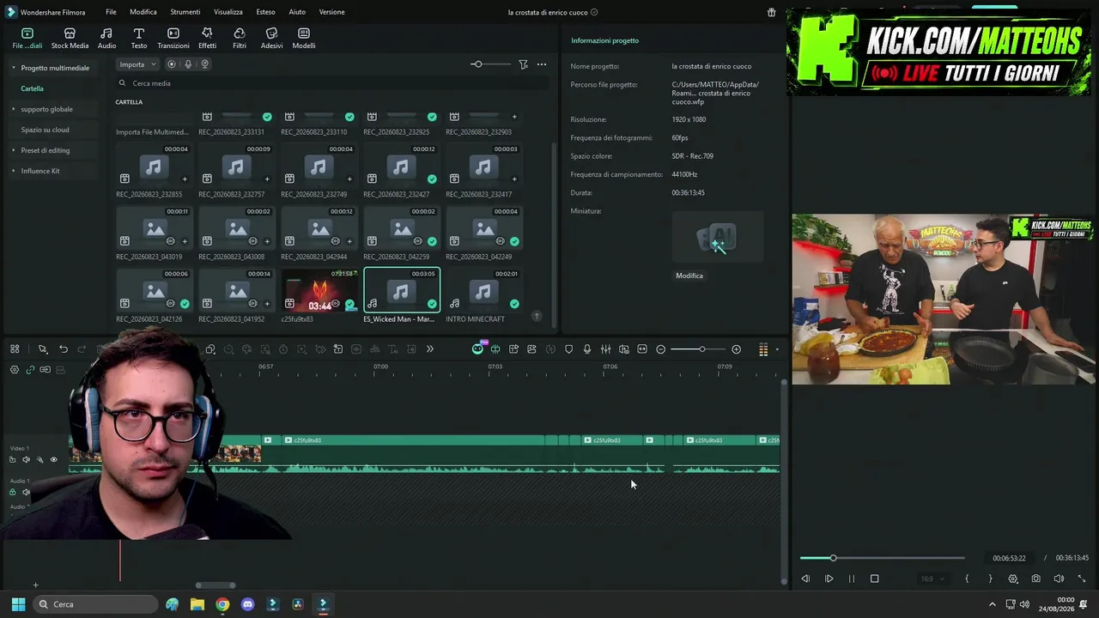Lock the Video 1 track
The width and height of the screenshot is (1099, 618).
pyautogui.click(x=12, y=460)
